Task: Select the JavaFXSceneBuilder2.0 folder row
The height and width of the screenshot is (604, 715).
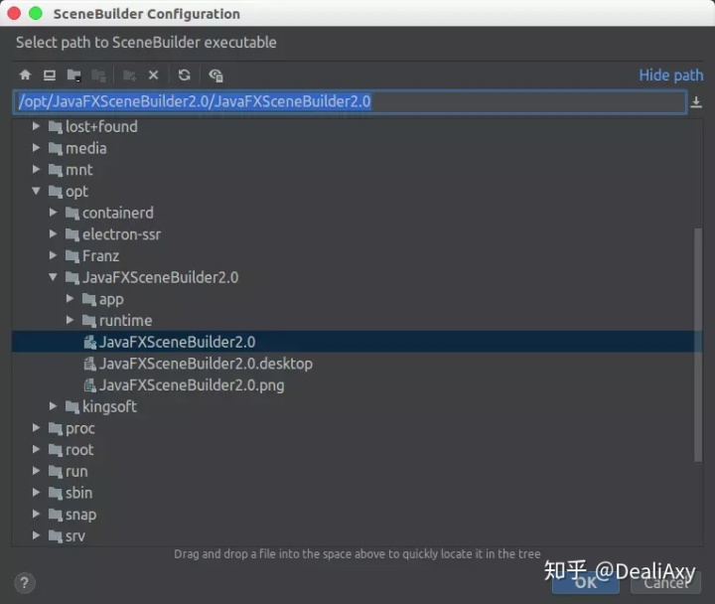Action: coord(357,277)
